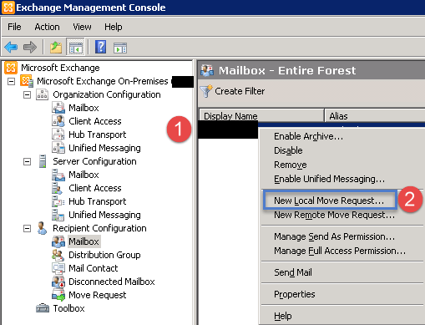425x325 pixels.
Task: Open the Toolbox node icon
Action: click(43, 308)
